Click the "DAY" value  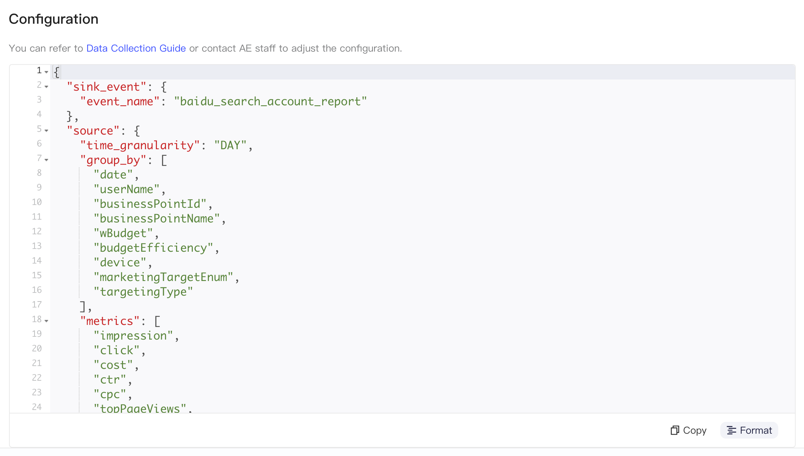tap(230, 145)
